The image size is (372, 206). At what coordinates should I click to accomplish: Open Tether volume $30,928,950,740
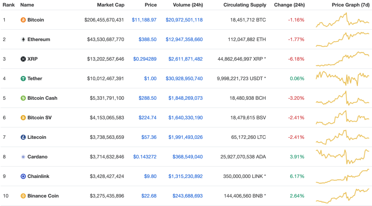coord(184,79)
